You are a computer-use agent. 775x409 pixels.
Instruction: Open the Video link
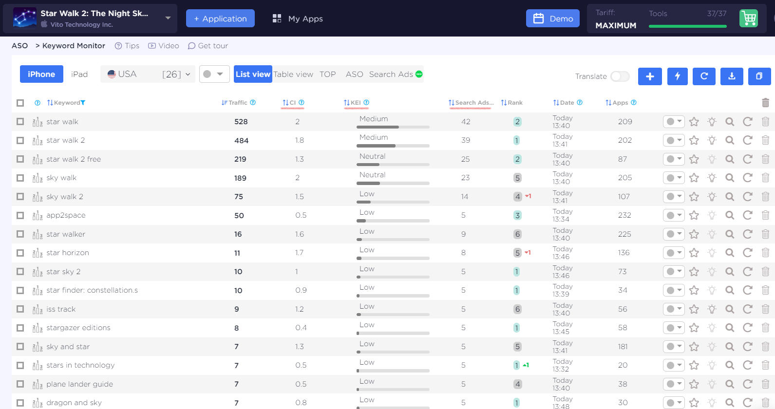(x=164, y=46)
